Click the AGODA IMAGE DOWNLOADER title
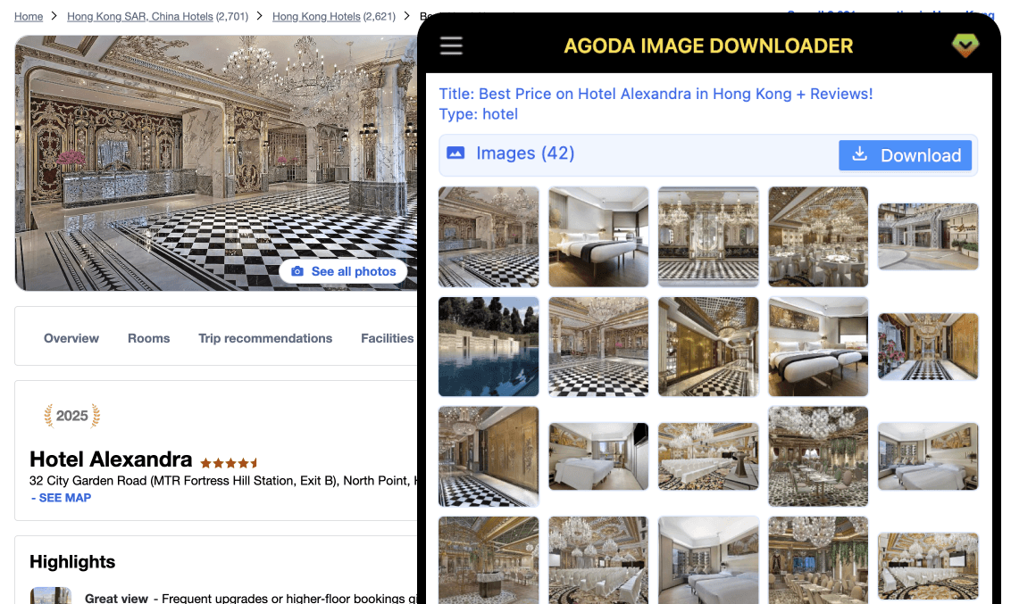Viewport: 1036px width, 604px height. coord(708,46)
